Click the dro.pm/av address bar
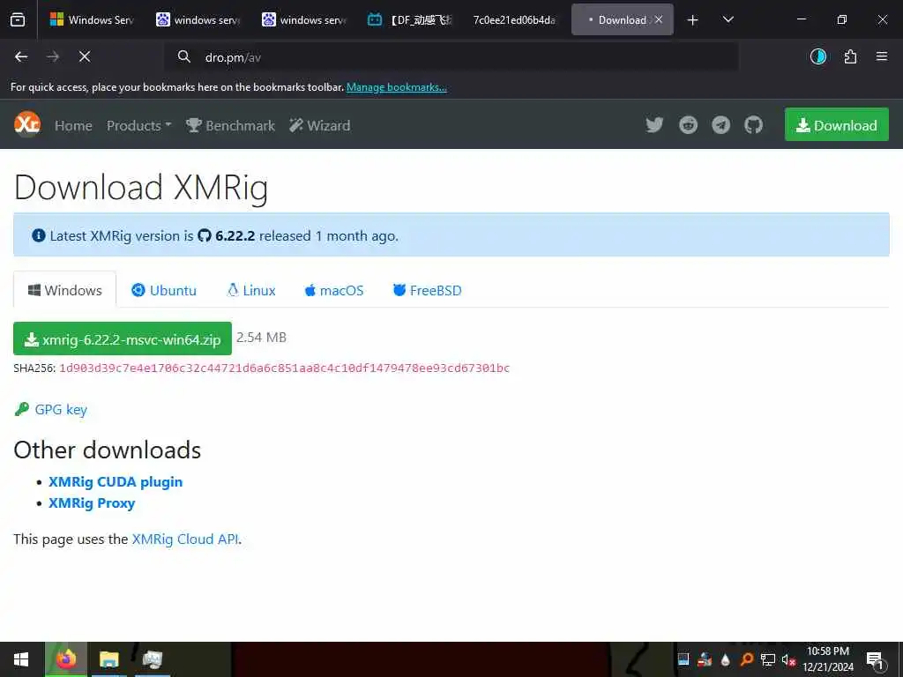The image size is (903, 677). (x=451, y=56)
